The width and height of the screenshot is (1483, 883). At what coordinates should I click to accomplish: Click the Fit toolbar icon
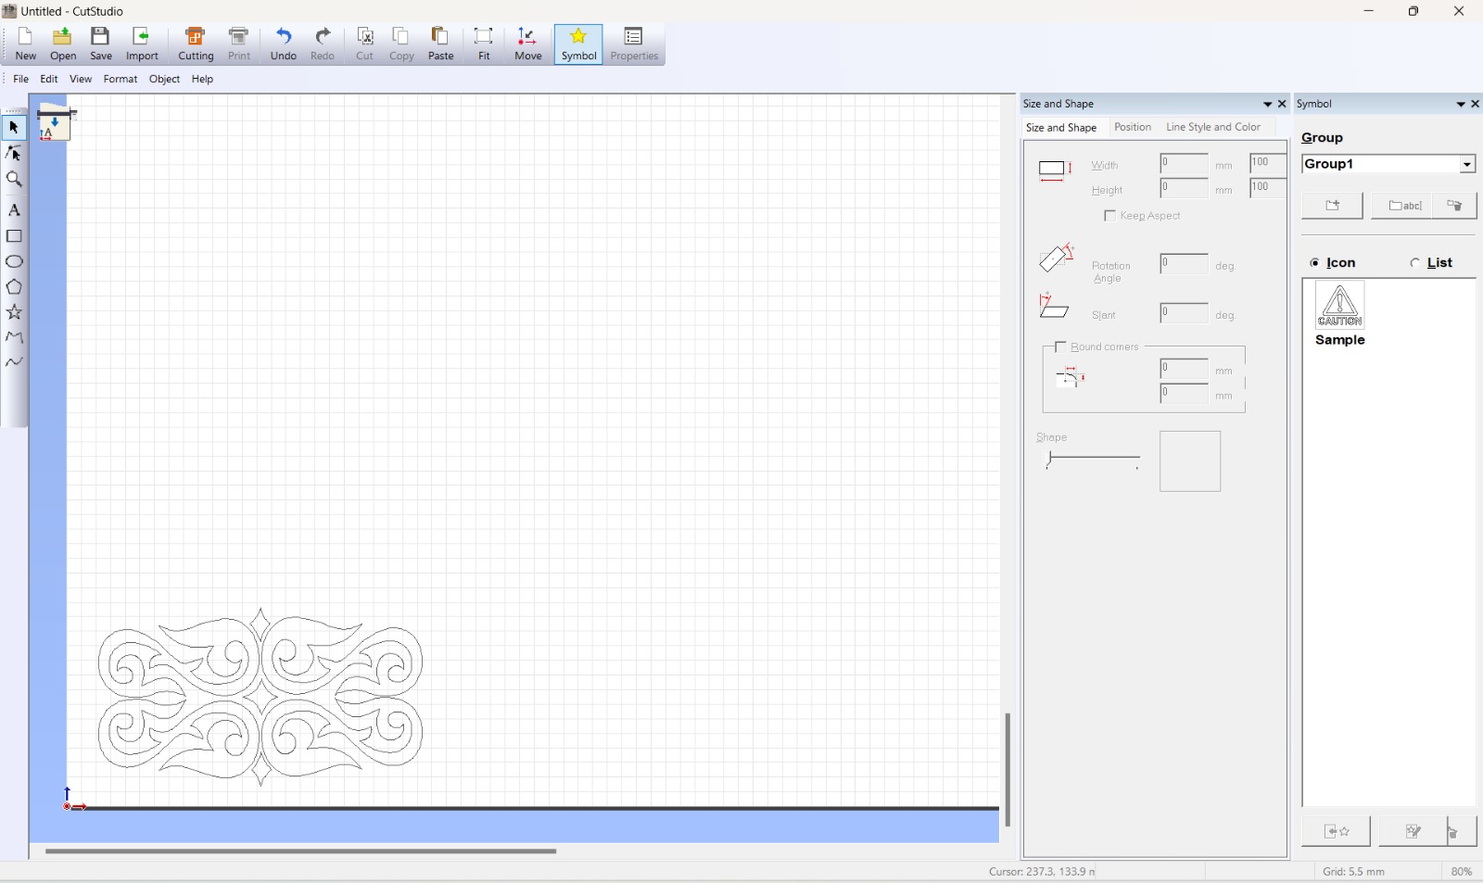click(x=484, y=44)
